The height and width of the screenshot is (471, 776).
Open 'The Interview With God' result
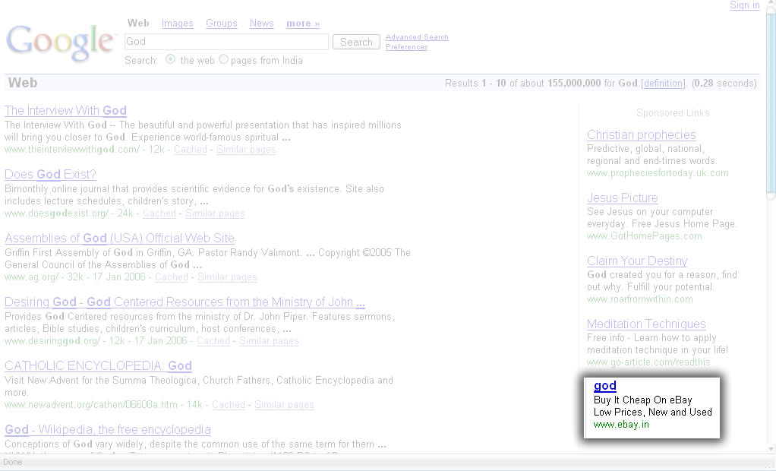tap(65, 110)
